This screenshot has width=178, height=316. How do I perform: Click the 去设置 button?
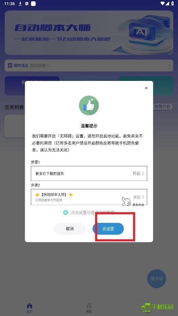pos(108,229)
